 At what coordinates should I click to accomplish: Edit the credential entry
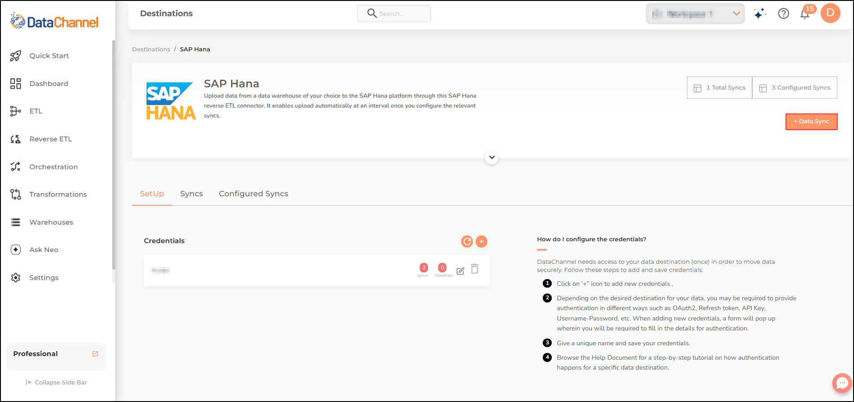click(460, 271)
